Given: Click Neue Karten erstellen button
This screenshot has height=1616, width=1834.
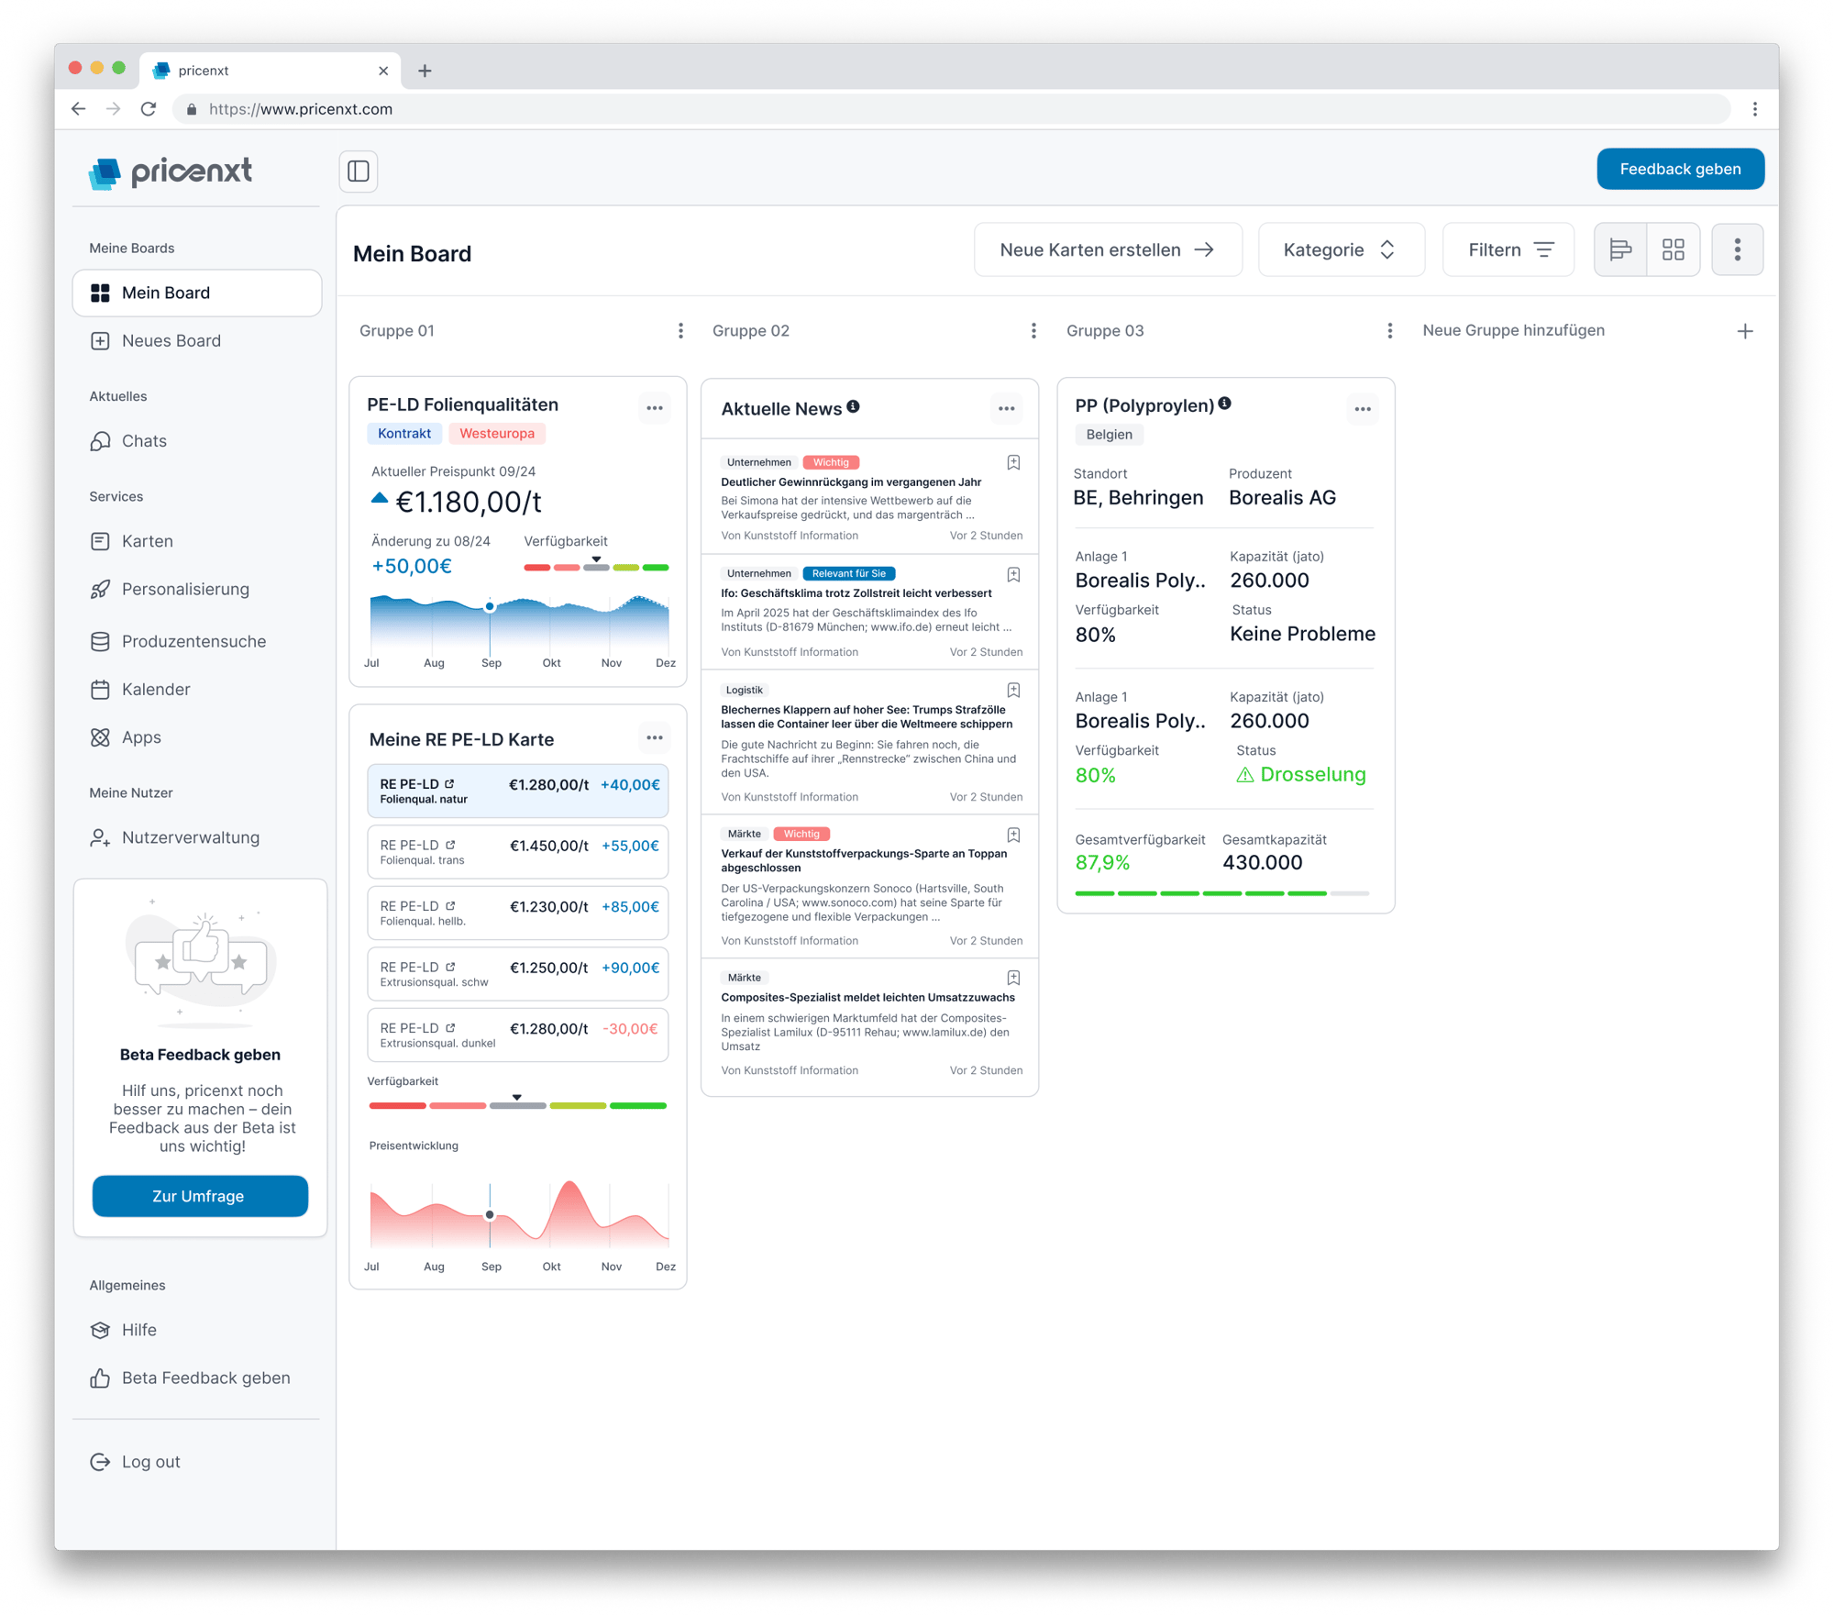Looking at the screenshot, I should pyautogui.click(x=1107, y=249).
